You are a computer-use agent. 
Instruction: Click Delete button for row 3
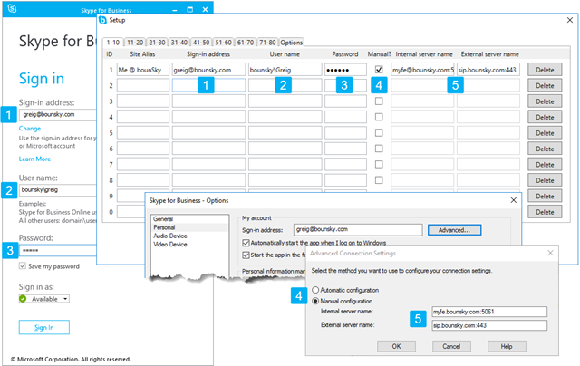pyautogui.click(x=545, y=101)
